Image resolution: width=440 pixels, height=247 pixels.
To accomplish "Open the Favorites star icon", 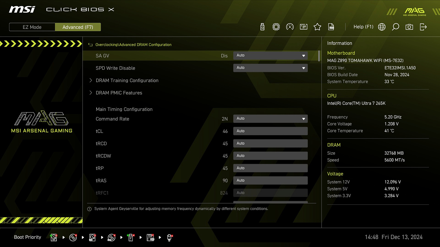I will (317, 27).
